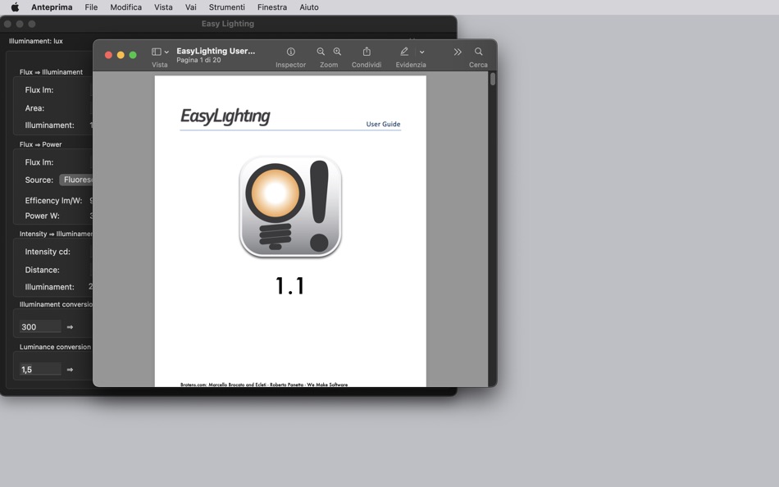The image size is (779, 487).
Task: Click Area label in Easy Lighting
Action: coord(34,108)
